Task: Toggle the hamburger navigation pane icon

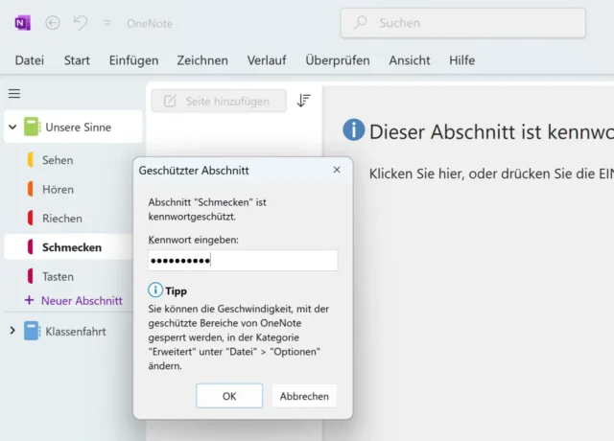Action: pyautogui.click(x=14, y=94)
